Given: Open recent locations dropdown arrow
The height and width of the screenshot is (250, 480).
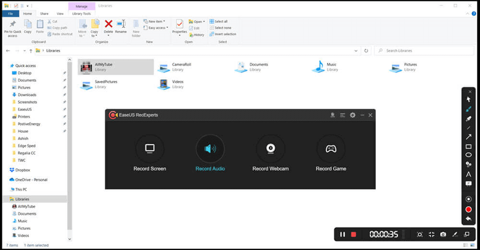Looking at the screenshot, I should point(24,51).
